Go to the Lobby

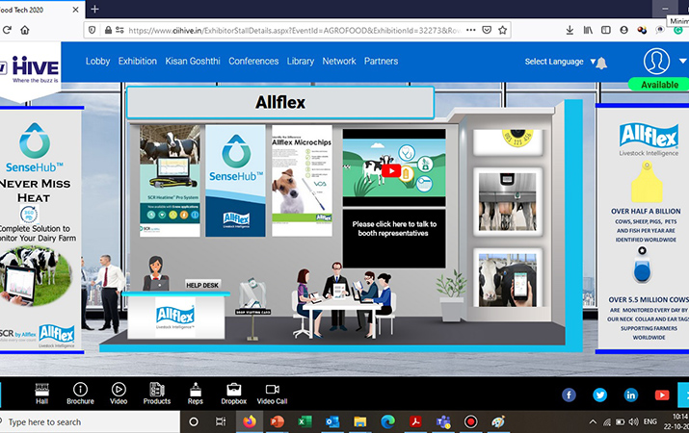[97, 61]
